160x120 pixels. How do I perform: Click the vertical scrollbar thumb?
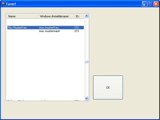(x=87, y=62)
